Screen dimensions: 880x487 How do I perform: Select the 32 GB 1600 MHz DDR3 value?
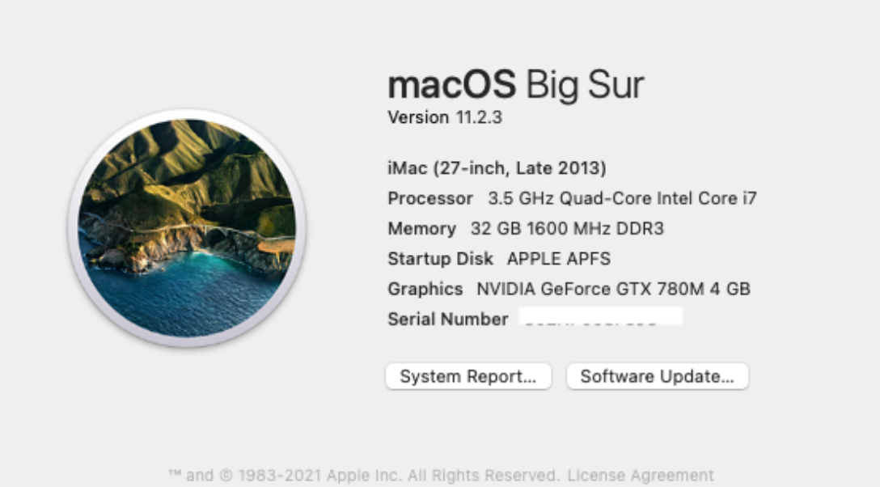click(x=567, y=229)
